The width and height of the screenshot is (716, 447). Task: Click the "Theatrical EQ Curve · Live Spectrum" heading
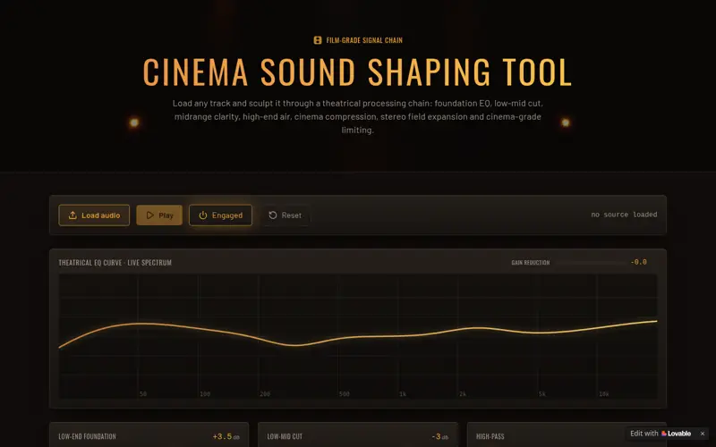point(115,263)
